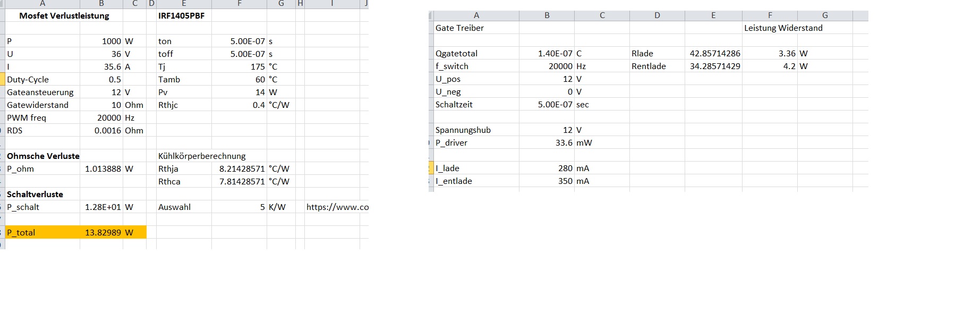The image size is (955, 312).
Task: Click the Rentlade label cell
Action: pos(657,66)
